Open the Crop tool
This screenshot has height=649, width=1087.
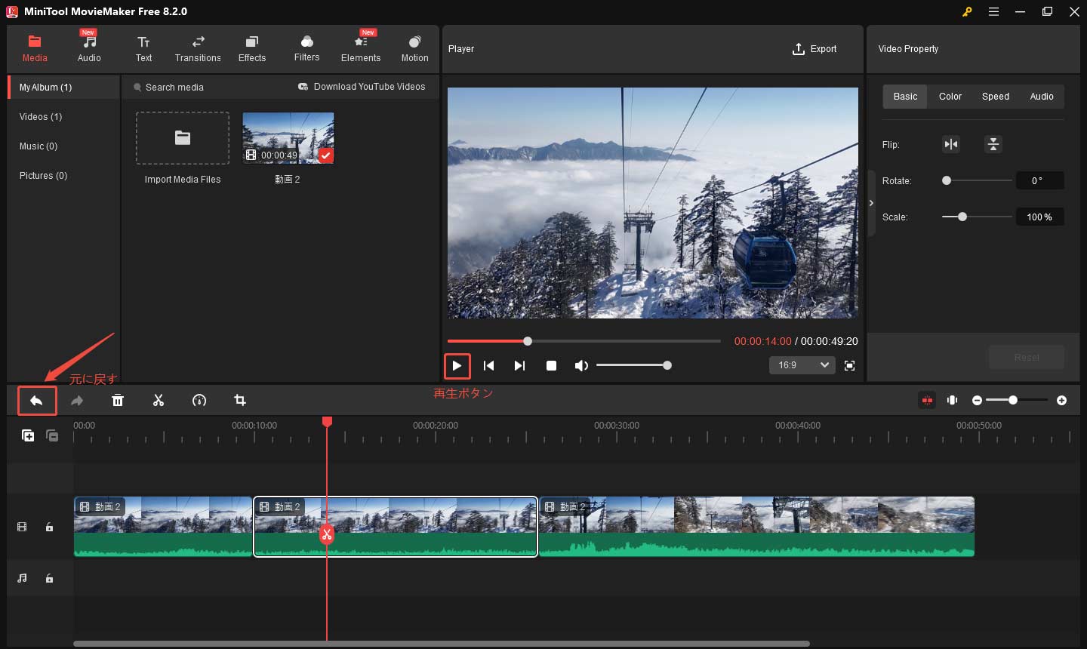[240, 401]
